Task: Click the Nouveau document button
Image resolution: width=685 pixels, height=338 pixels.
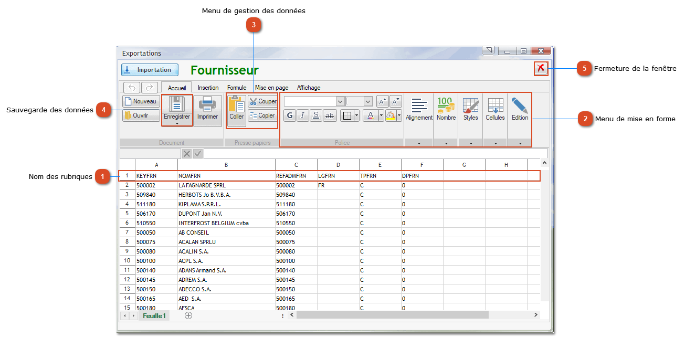Action: click(141, 101)
